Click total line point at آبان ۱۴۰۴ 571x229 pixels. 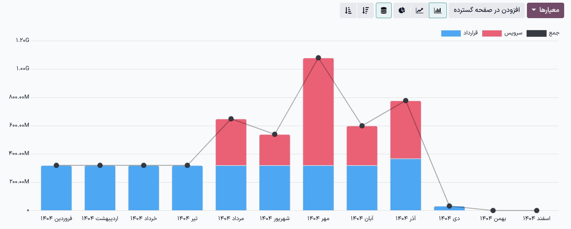click(x=362, y=126)
